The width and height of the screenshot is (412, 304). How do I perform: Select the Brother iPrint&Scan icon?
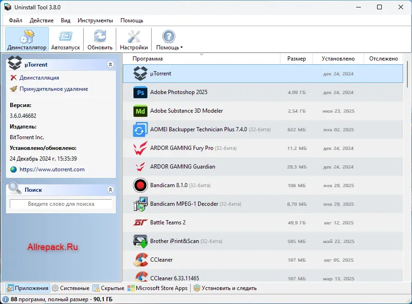(x=140, y=241)
